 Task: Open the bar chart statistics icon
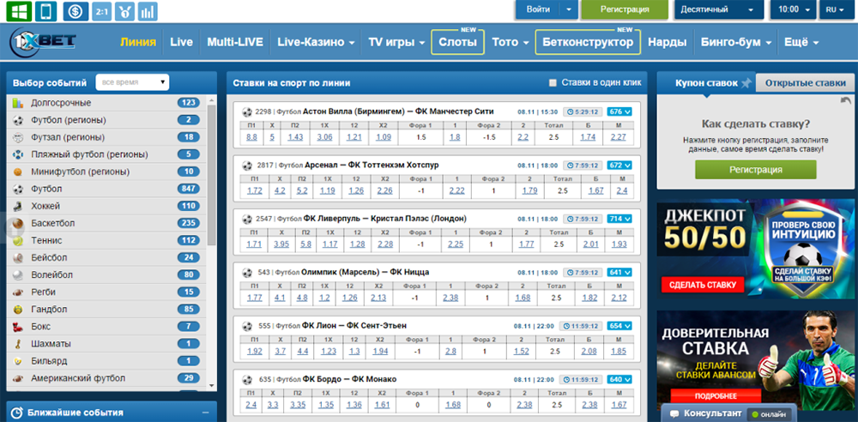[148, 11]
